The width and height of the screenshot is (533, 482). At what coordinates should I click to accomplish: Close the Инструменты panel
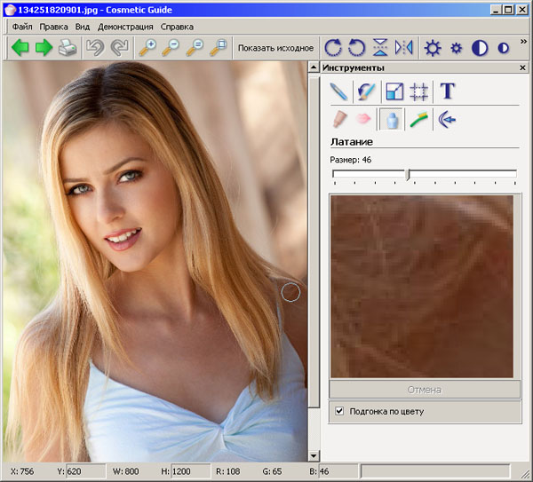(522, 67)
